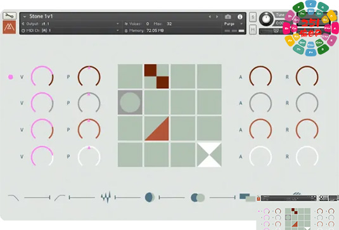Viewport: 339px width, 230px height.
Task: Click the high-pass filter curve icon
Action: [60, 198]
